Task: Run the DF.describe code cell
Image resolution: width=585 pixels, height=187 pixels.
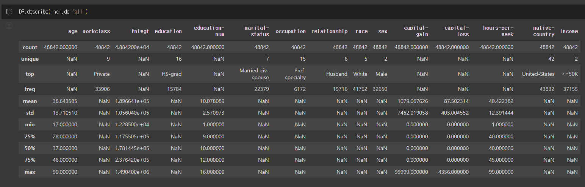Action: [9, 12]
